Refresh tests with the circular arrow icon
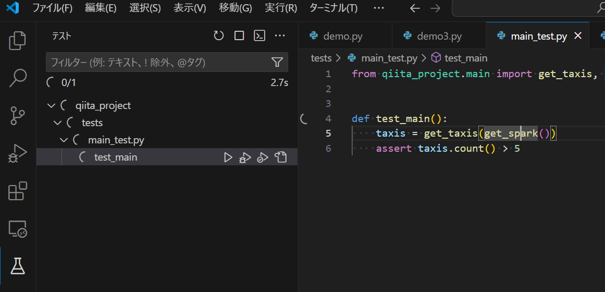The width and height of the screenshot is (605, 292). [219, 36]
